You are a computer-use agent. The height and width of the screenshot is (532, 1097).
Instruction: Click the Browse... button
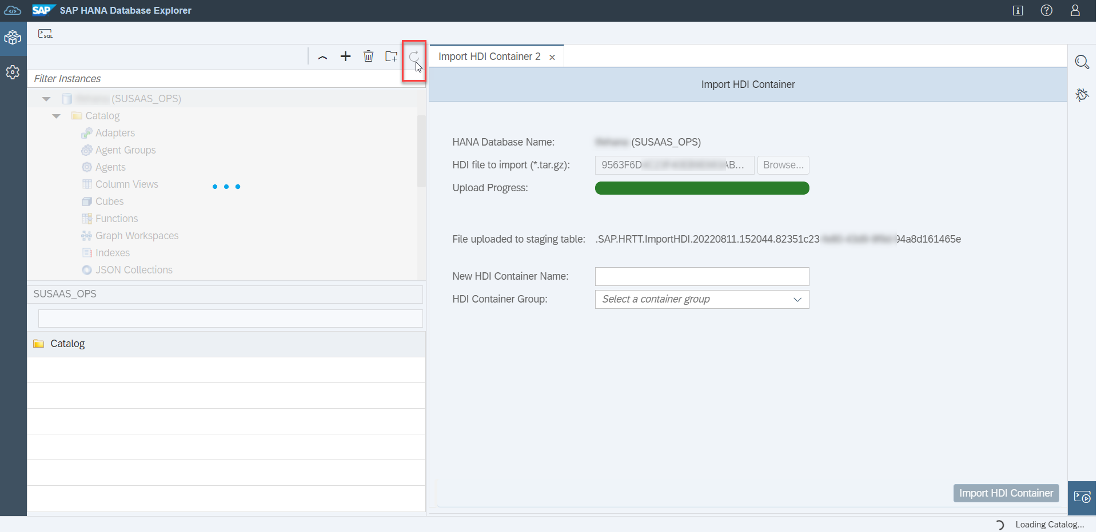click(x=783, y=165)
